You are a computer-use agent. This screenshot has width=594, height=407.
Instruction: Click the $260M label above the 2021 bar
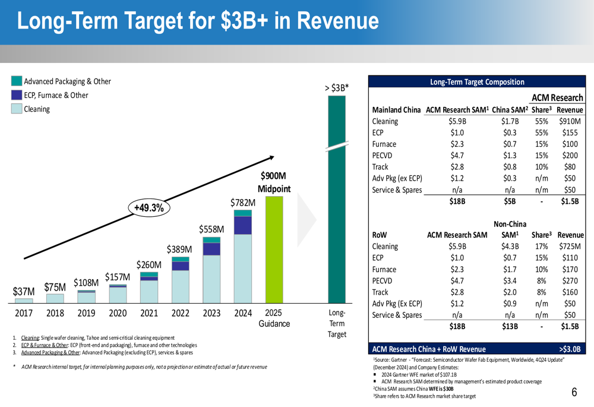coord(149,264)
